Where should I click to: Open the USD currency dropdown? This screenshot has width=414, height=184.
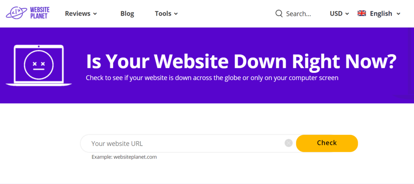339,13
